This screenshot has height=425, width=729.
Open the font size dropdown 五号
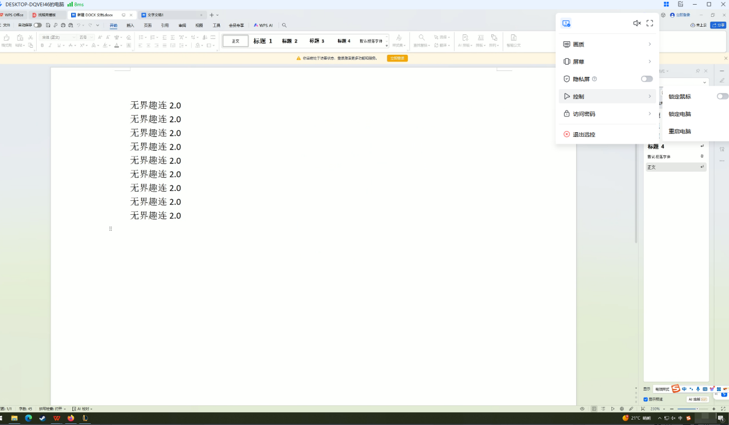[91, 37]
